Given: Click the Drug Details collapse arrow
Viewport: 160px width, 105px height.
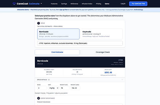Looking at the screenshot, I should point(122,80).
